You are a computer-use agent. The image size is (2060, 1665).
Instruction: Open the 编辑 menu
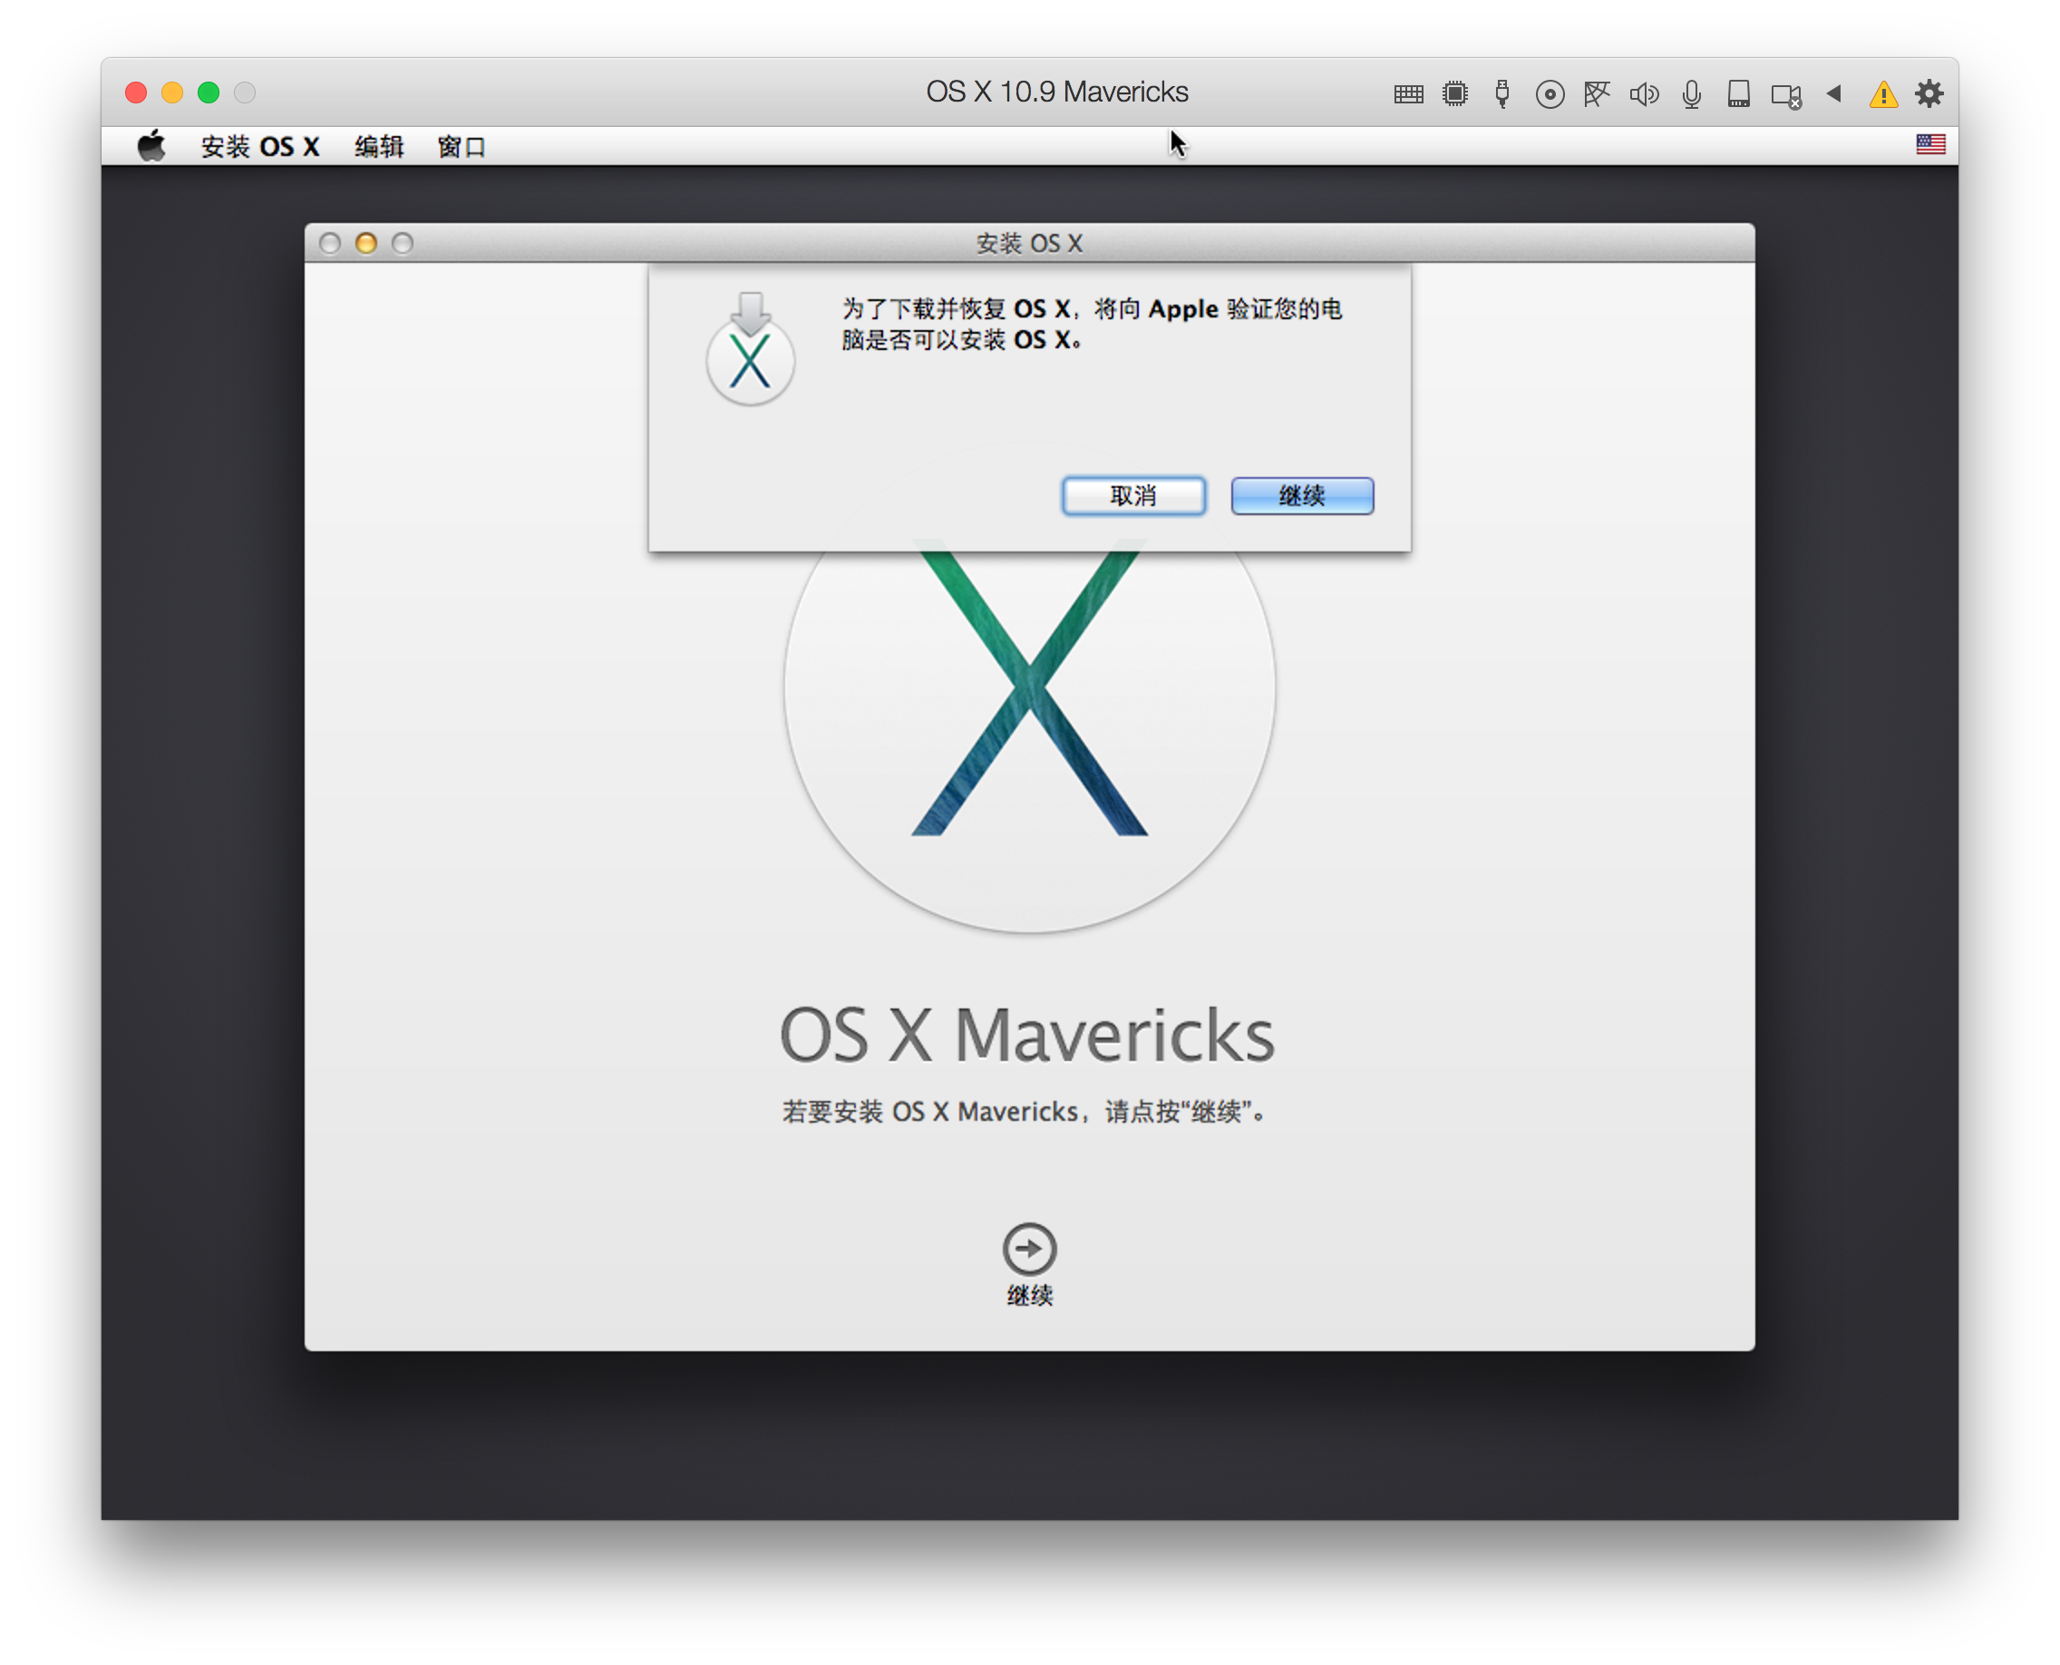point(379,147)
